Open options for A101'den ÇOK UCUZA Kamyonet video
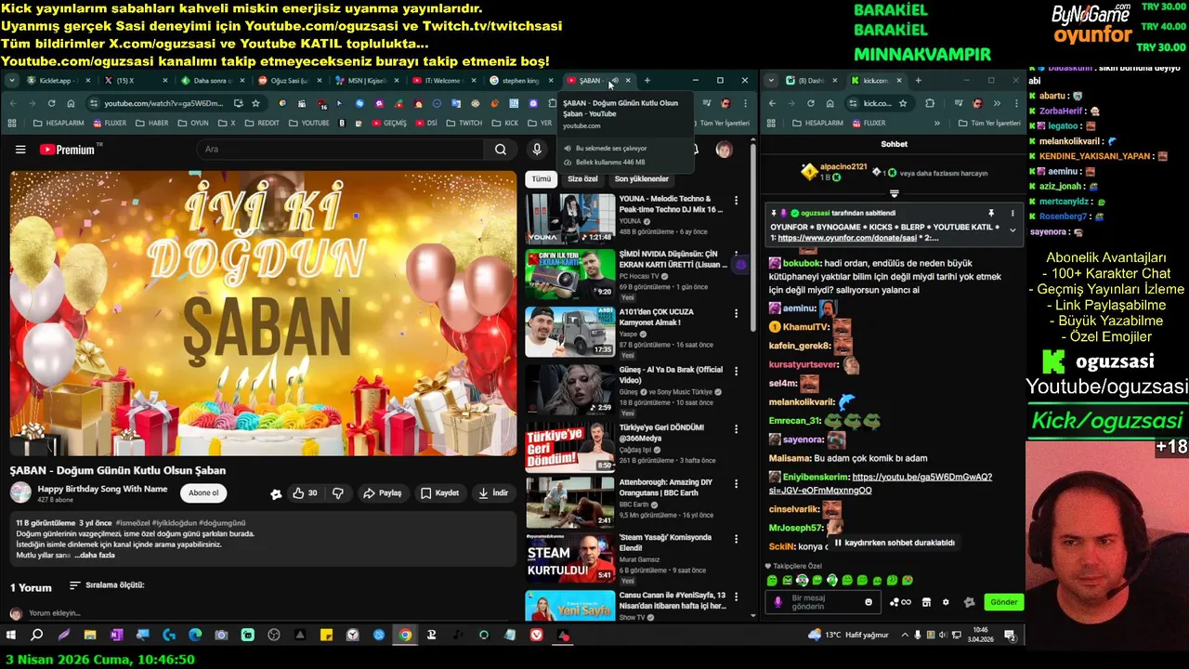The height and width of the screenshot is (669, 1189). [x=736, y=314]
